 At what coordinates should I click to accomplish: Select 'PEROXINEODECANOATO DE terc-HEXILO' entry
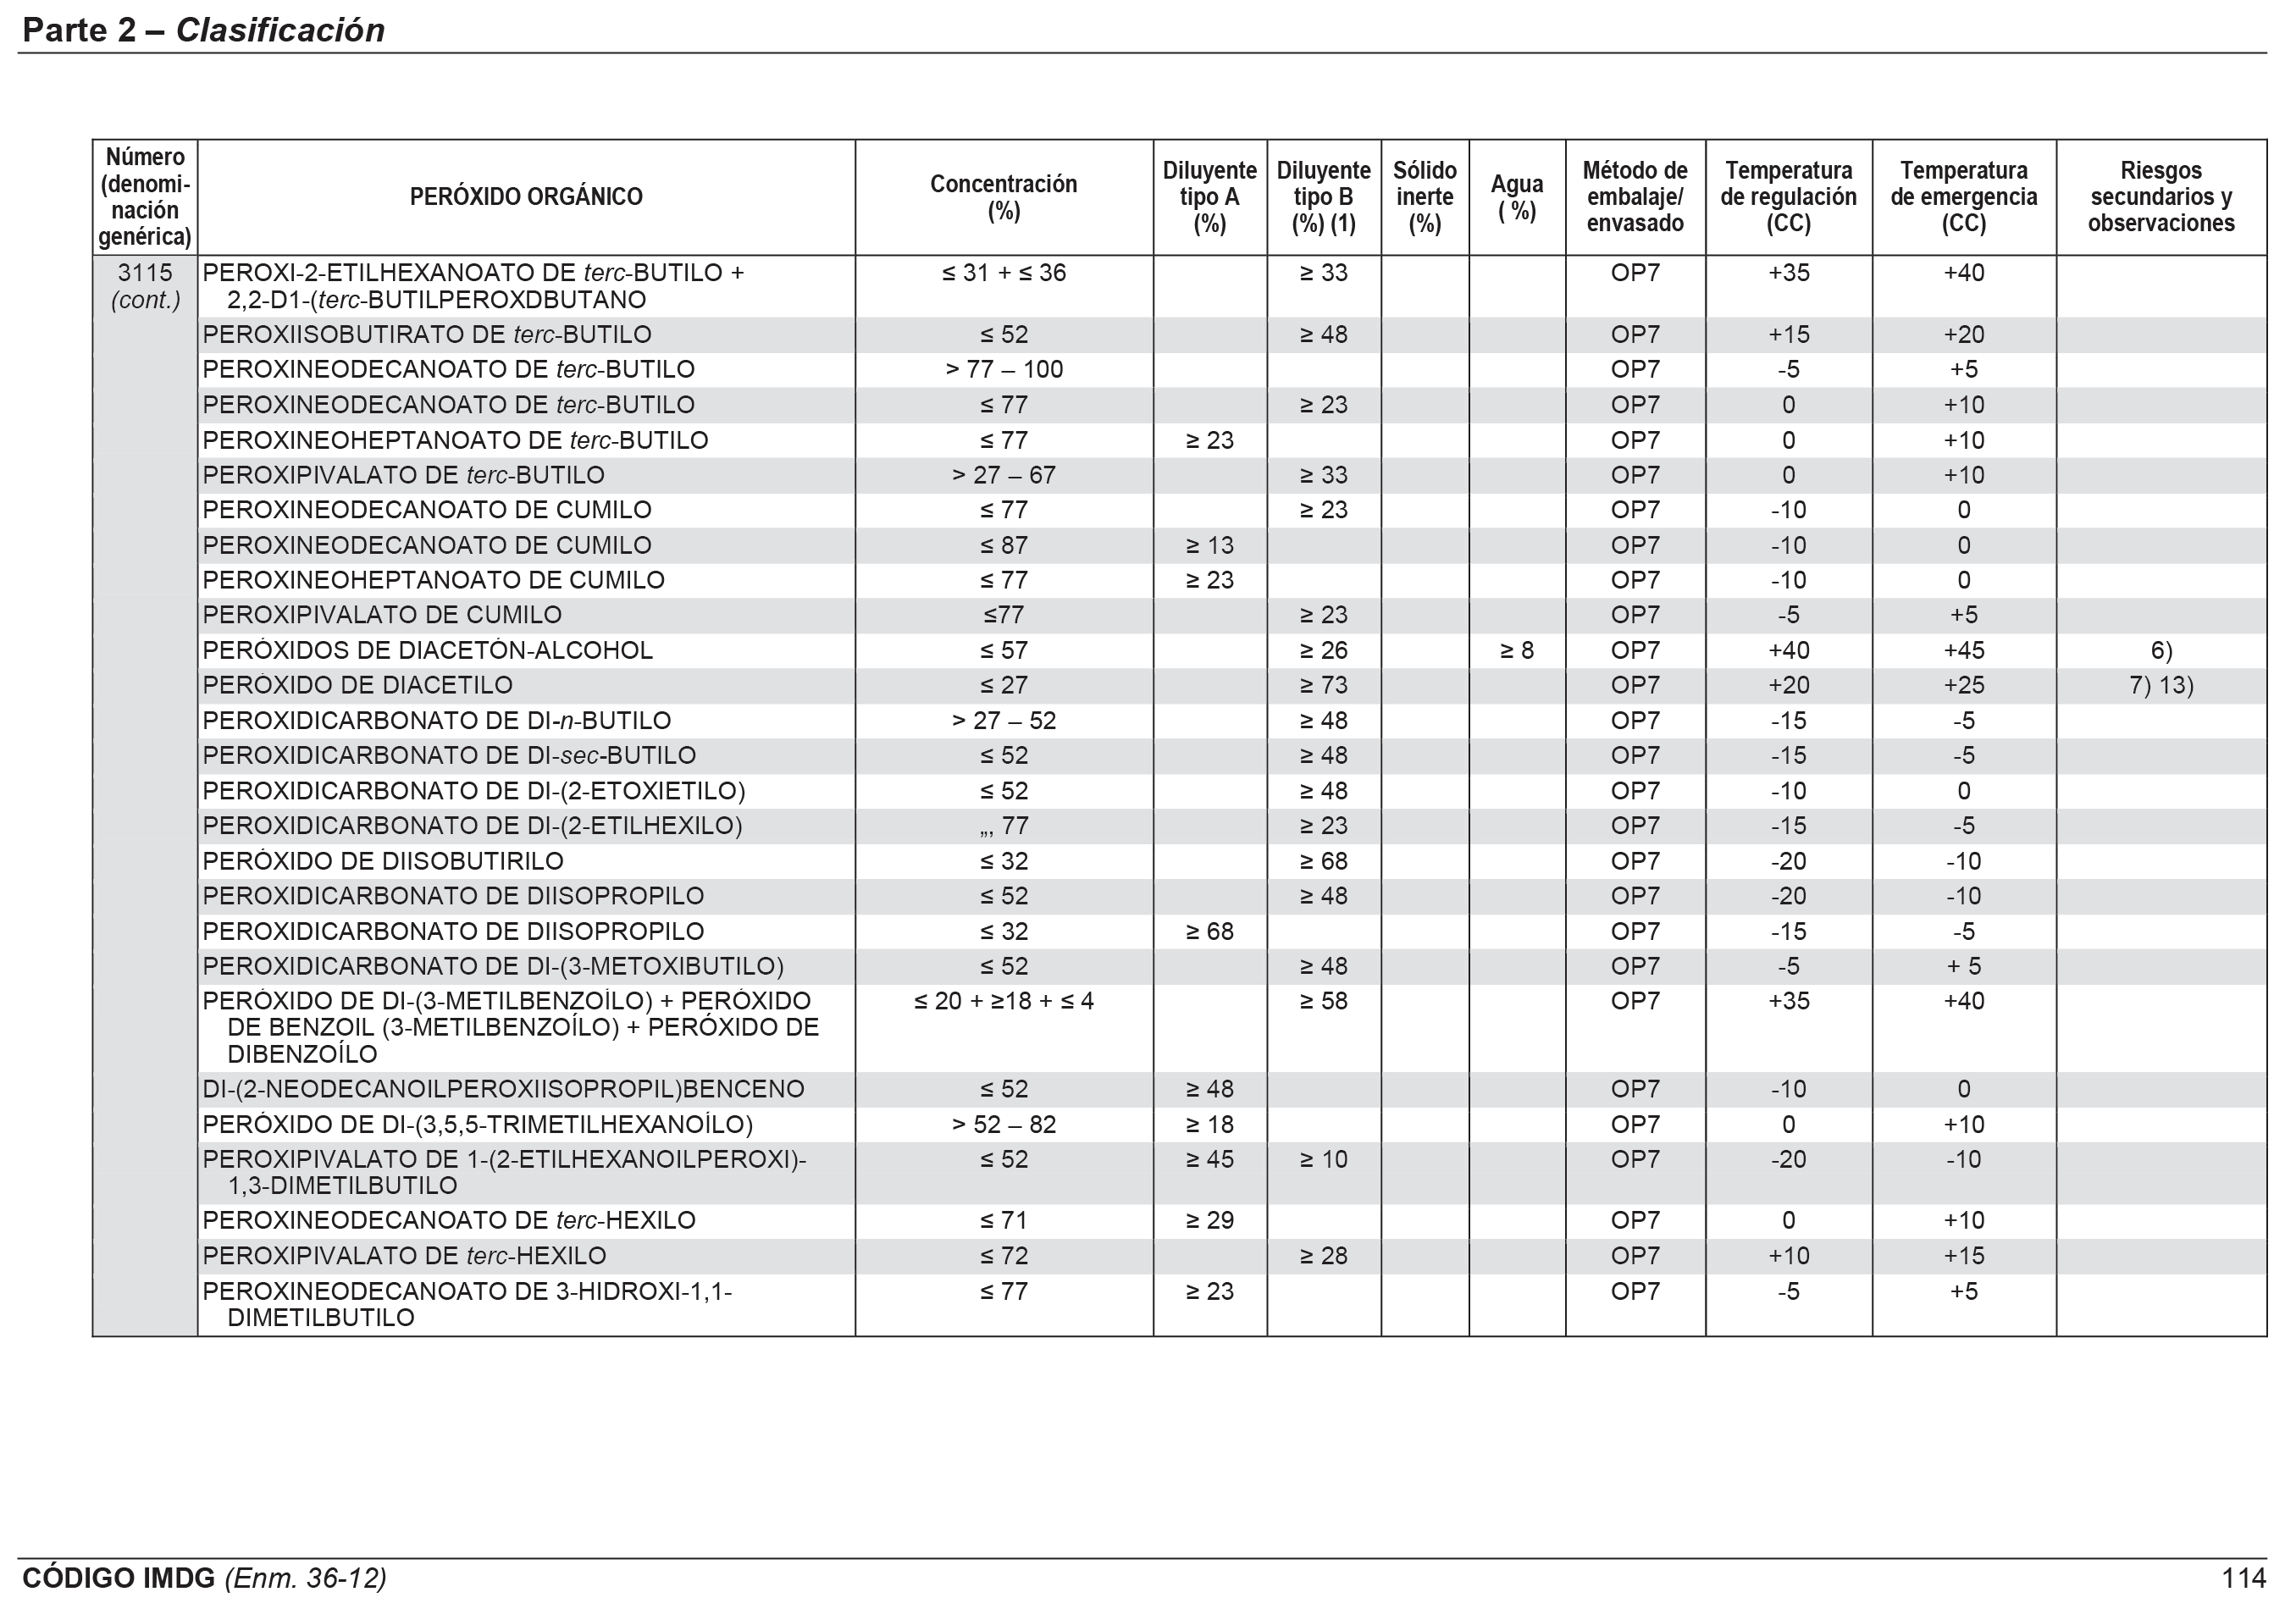pos(449,1220)
